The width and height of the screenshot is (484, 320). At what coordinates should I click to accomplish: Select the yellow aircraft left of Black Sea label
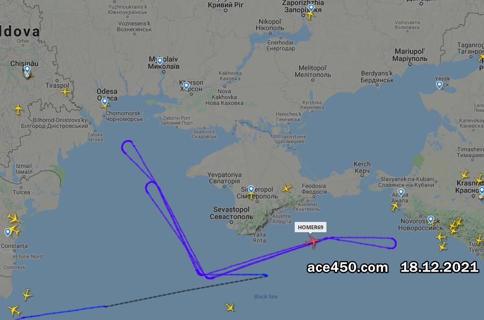tap(230, 307)
